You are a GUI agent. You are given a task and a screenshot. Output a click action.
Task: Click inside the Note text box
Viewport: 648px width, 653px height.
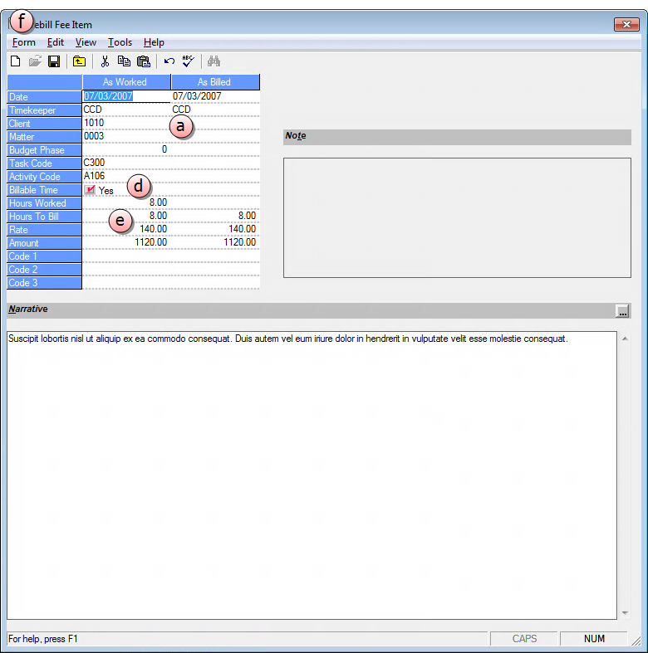(457, 217)
